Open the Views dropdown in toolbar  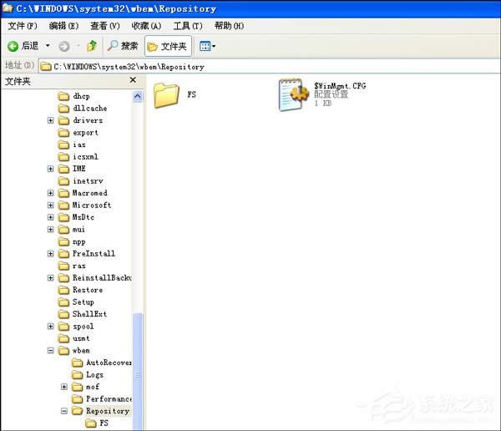coord(207,46)
